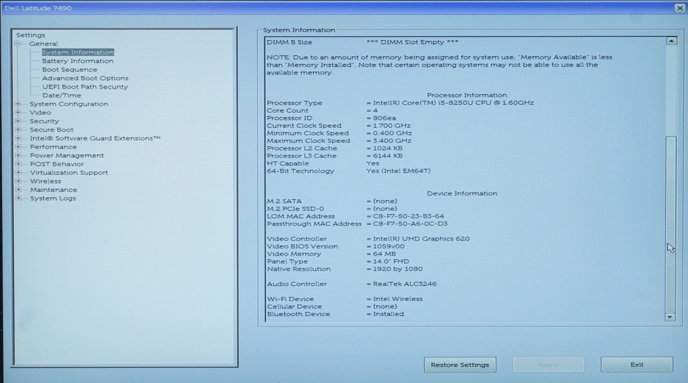Screen dimensions: 688x383
Task: Click the RealTek ALC3246 audio value
Action: point(405,284)
